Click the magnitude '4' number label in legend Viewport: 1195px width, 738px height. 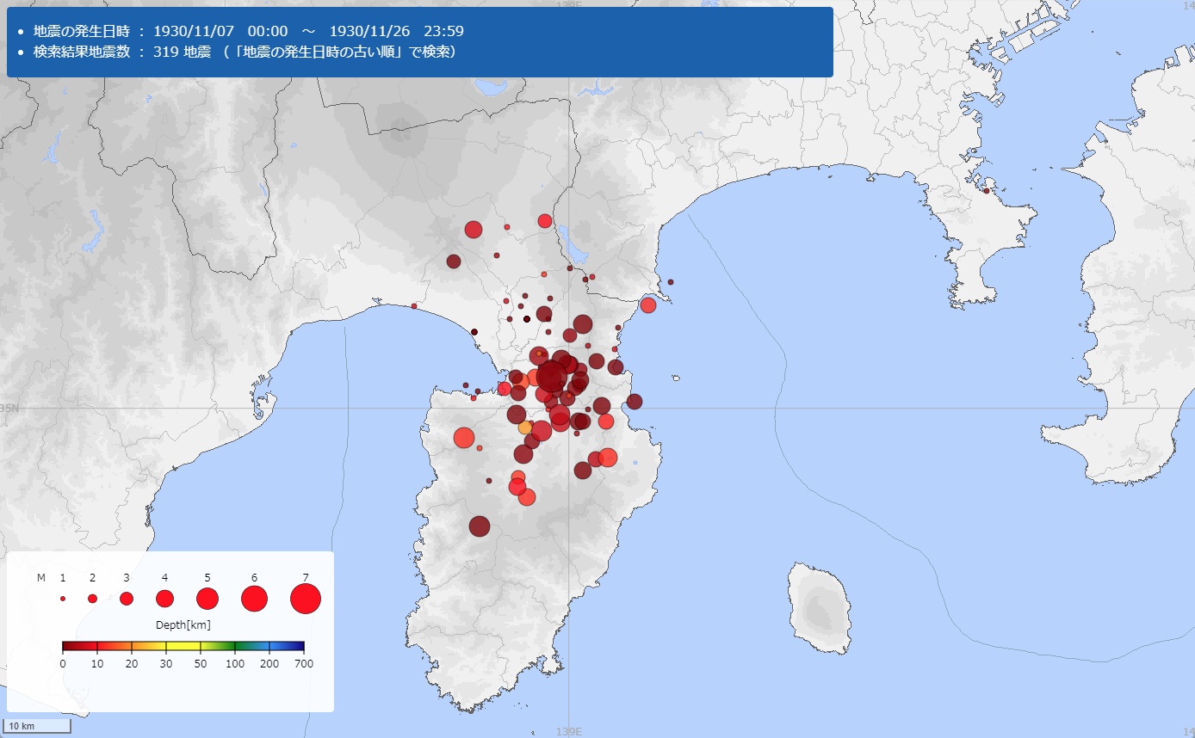164,577
